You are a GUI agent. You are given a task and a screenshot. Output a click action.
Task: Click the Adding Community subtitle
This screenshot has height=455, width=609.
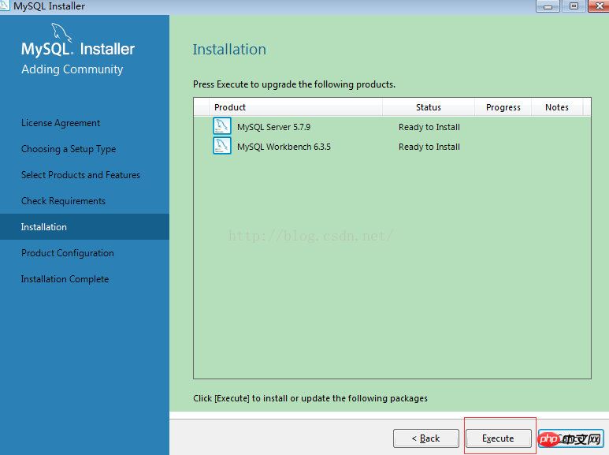coord(72,69)
